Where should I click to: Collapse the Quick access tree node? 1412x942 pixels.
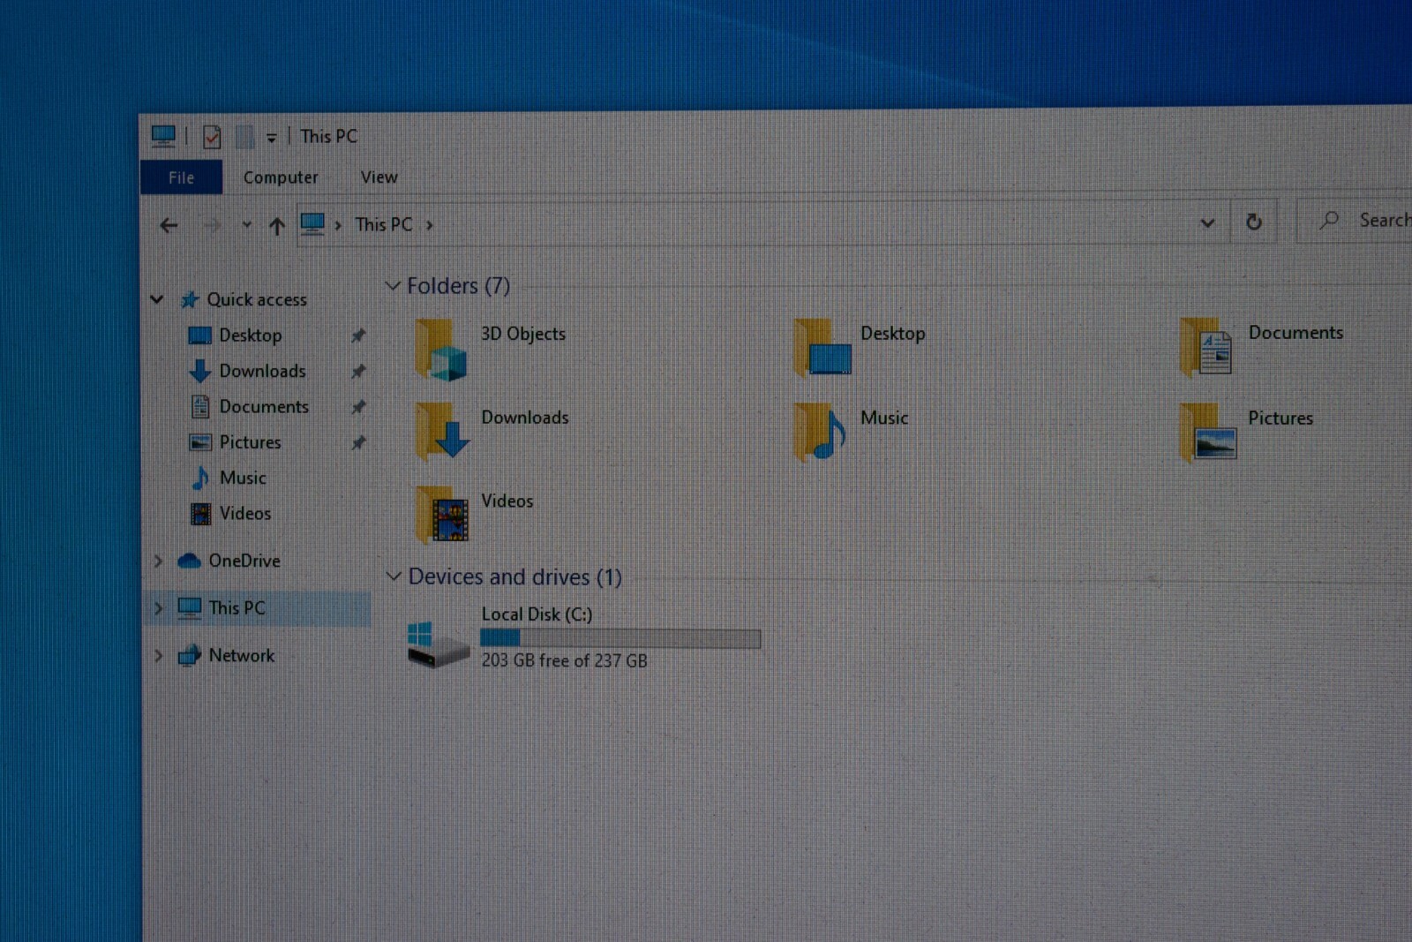point(157,299)
